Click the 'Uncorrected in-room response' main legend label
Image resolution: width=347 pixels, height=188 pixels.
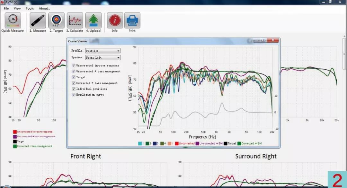click(35, 132)
